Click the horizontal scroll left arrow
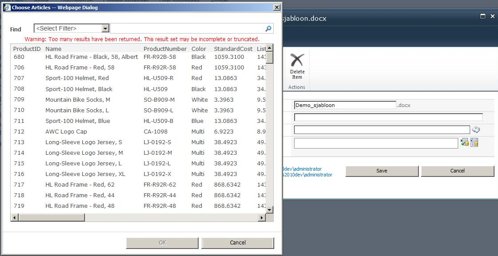This screenshot has width=498, height=256. click(x=14, y=218)
